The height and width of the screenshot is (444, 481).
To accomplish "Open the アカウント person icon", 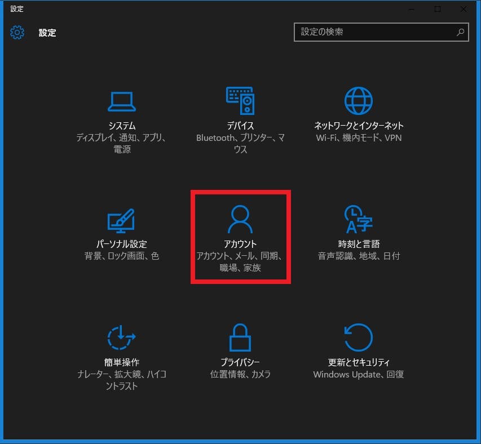I will (240, 219).
